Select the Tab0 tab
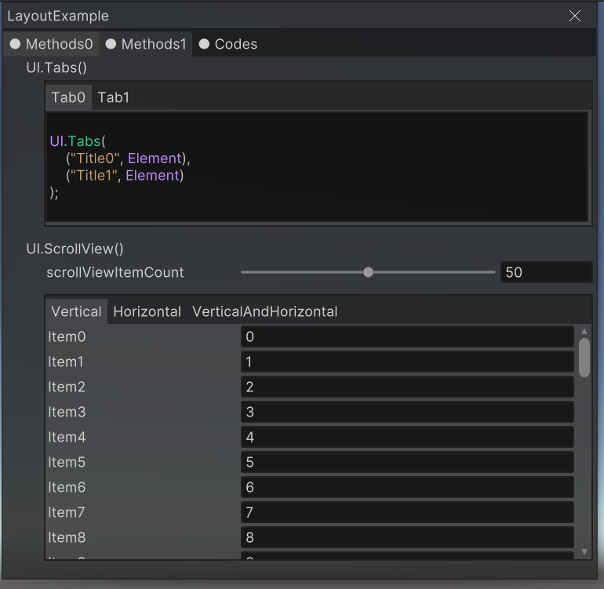 [68, 97]
